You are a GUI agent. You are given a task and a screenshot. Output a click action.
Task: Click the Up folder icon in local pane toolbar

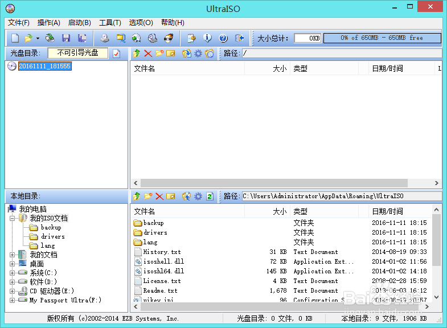tap(137, 196)
